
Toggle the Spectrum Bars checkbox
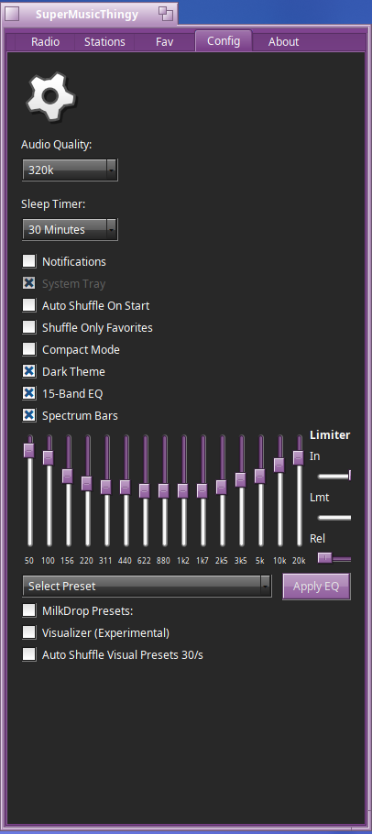pos(29,415)
